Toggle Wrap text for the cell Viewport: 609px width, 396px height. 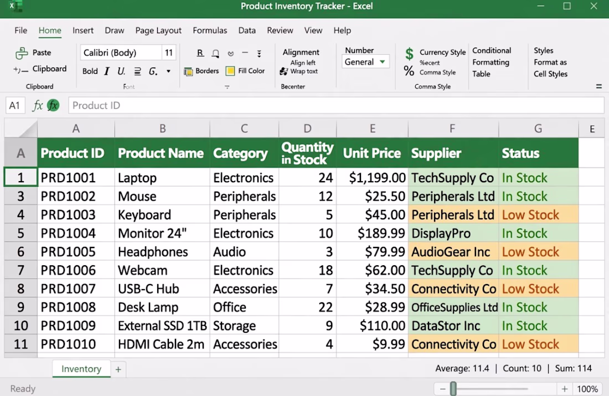[299, 71]
